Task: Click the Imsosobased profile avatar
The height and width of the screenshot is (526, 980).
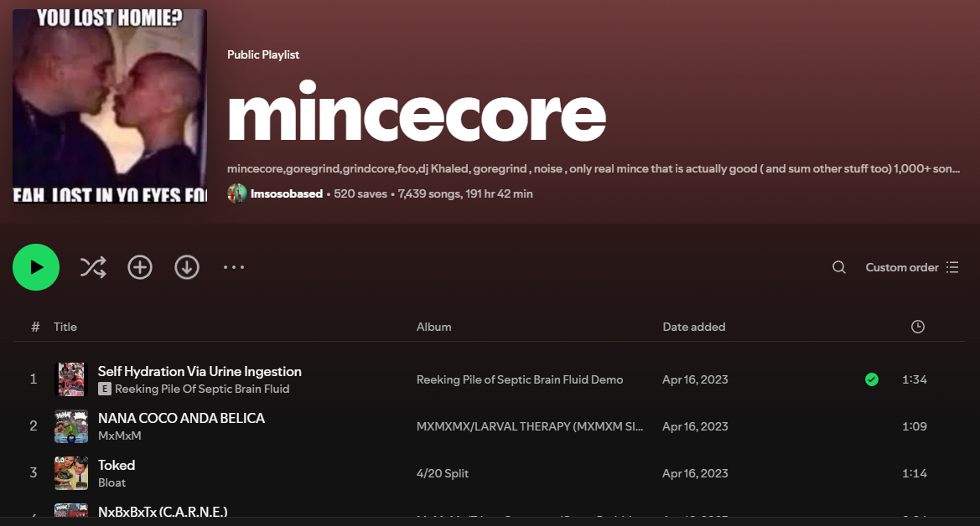Action: [x=237, y=193]
